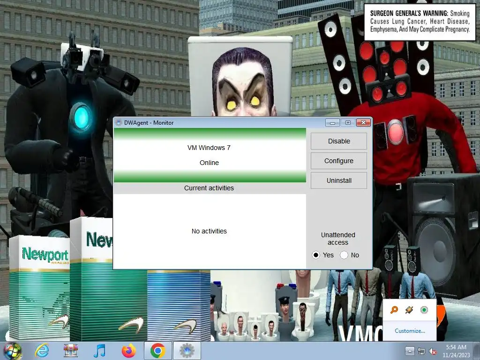Open Customize link in tray popup

pyautogui.click(x=410, y=330)
